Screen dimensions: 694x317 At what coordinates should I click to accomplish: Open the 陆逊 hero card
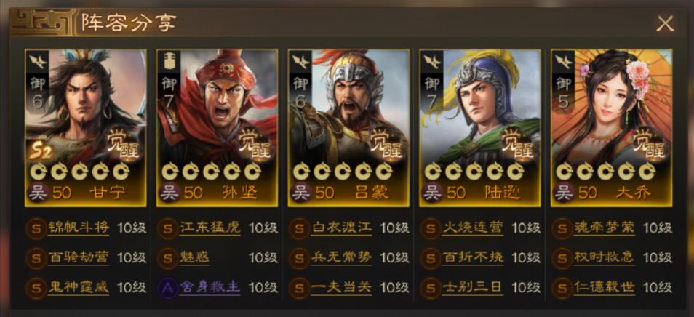(480, 128)
